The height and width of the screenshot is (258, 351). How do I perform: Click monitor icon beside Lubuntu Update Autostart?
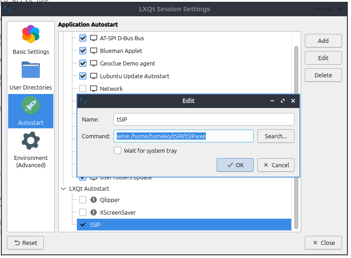[94, 76]
